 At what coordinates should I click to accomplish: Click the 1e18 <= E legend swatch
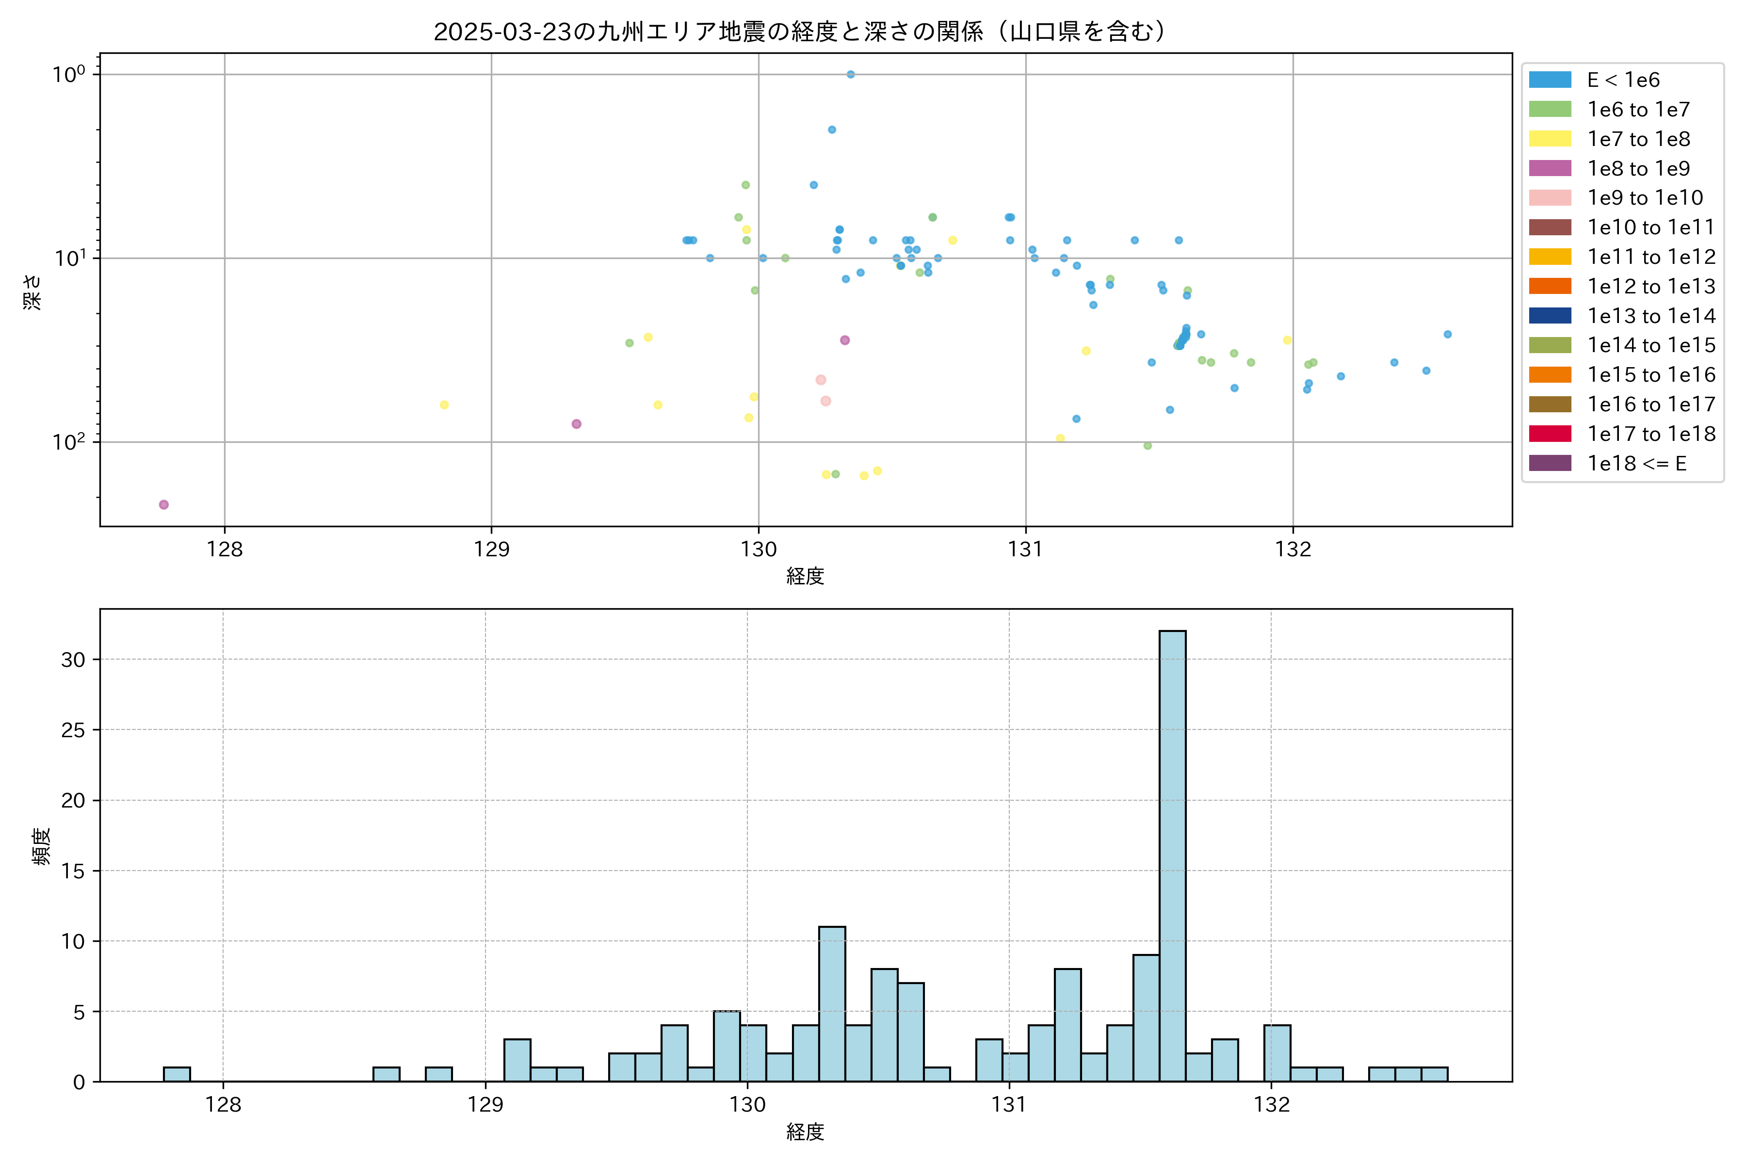coord(1549,463)
